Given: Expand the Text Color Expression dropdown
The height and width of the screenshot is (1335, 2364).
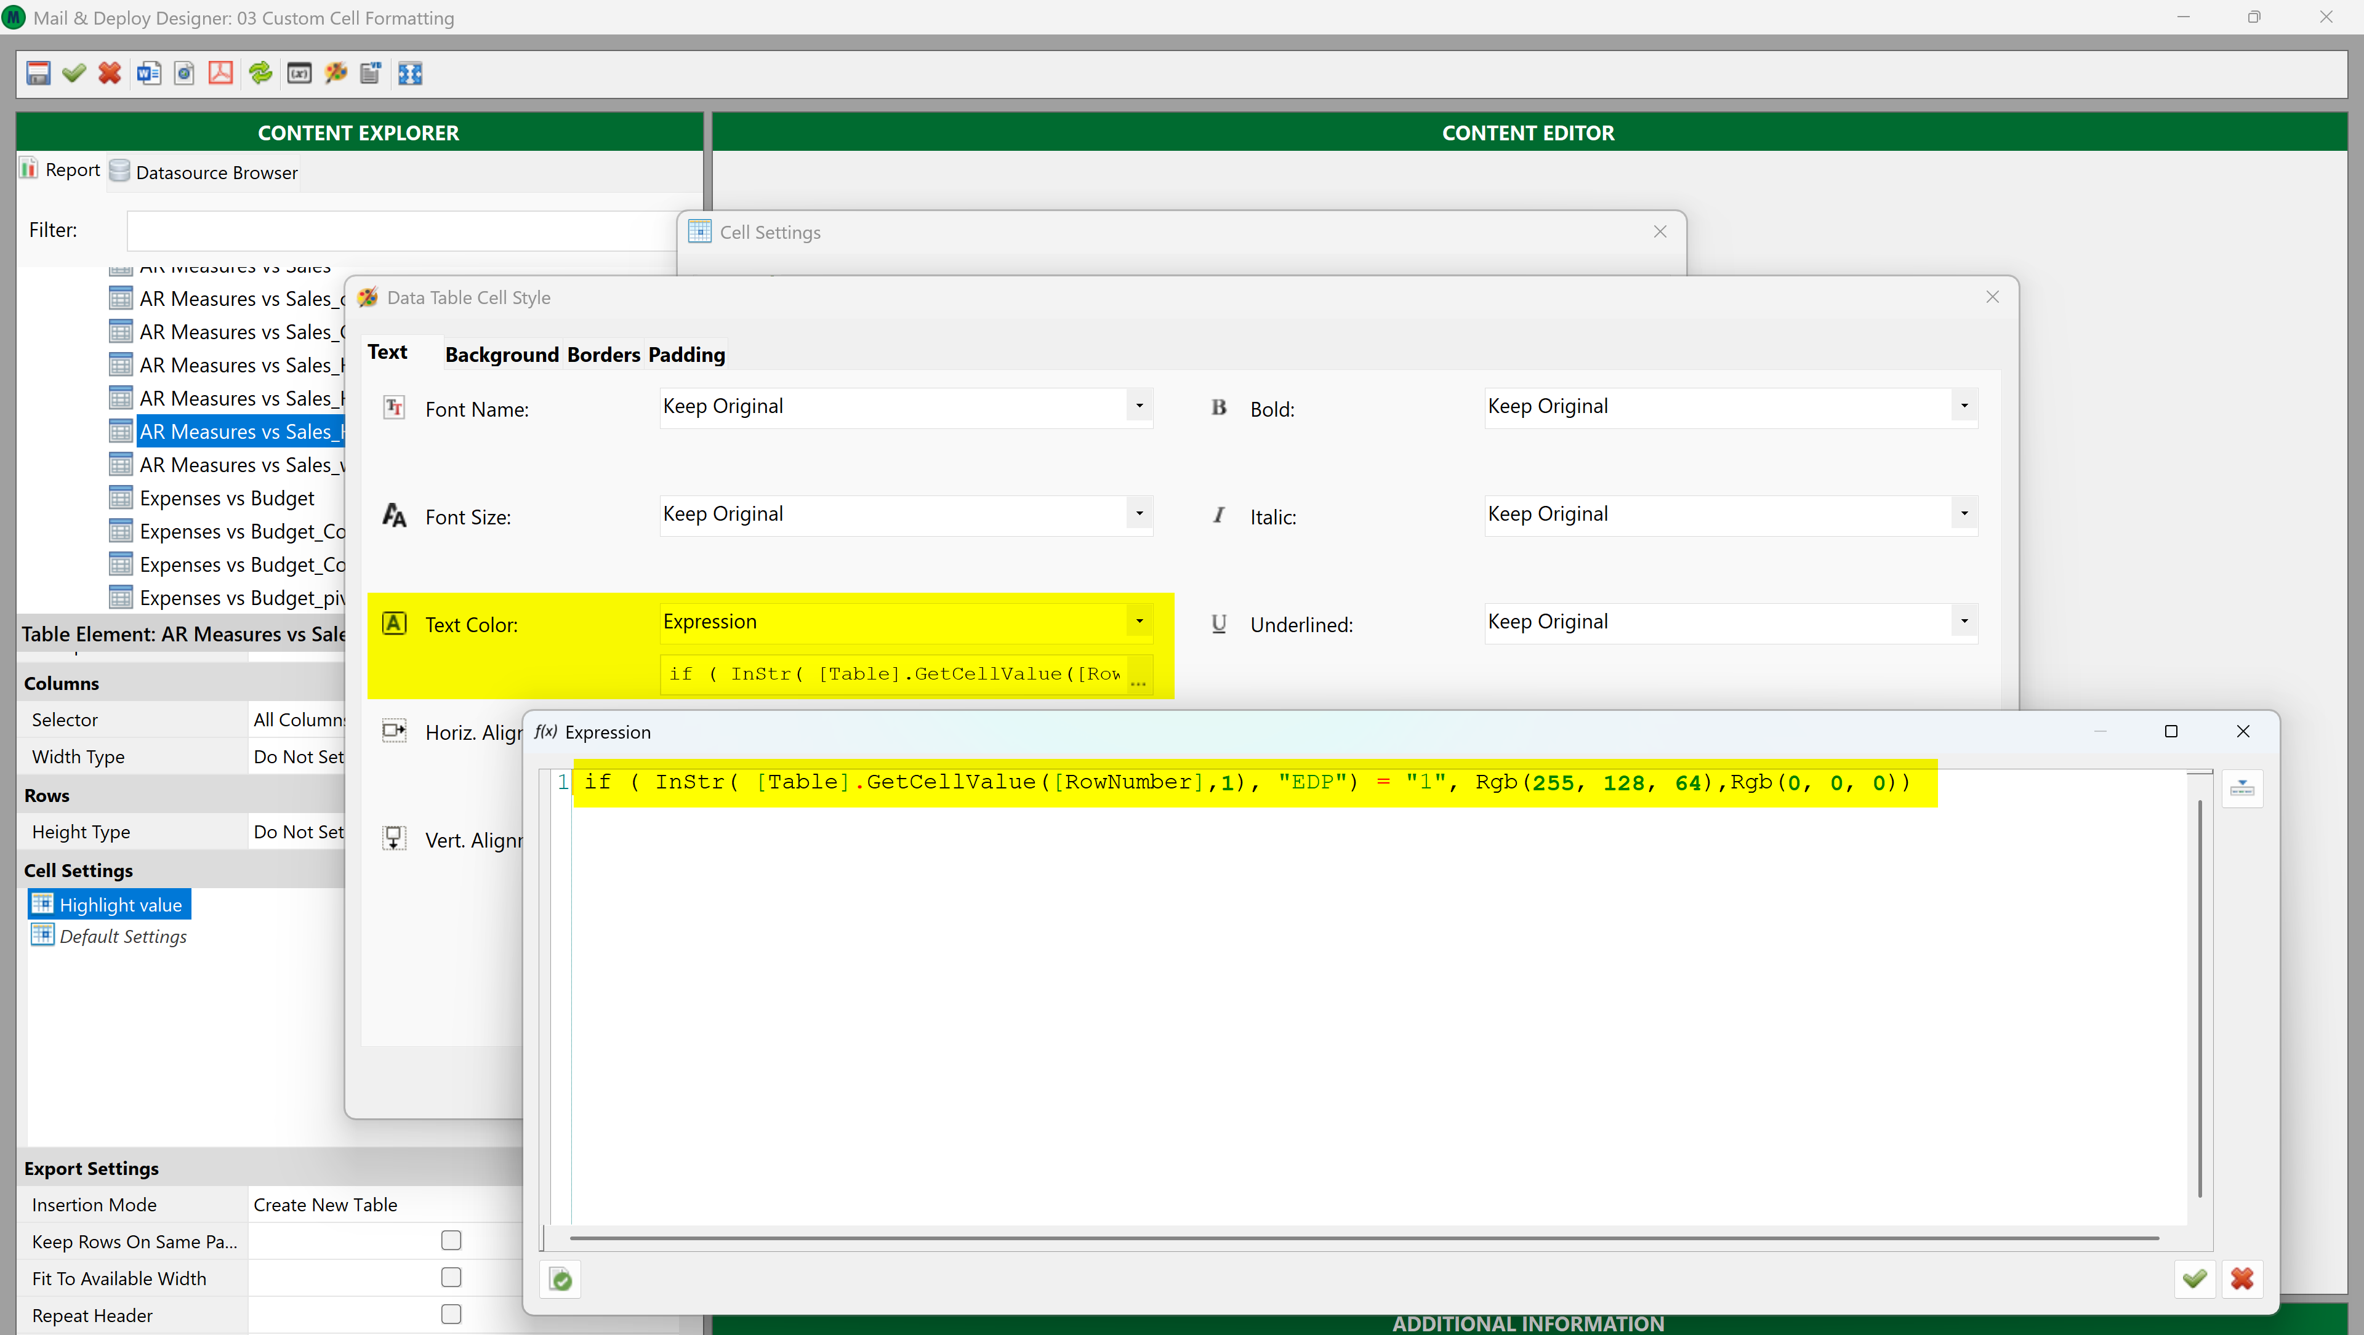Looking at the screenshot, I should (x=1139, y=622).
